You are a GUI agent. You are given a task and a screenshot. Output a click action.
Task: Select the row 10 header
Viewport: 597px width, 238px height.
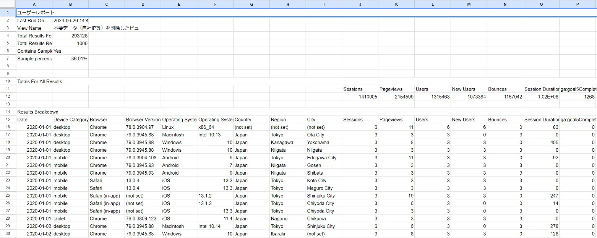(8, 81)
